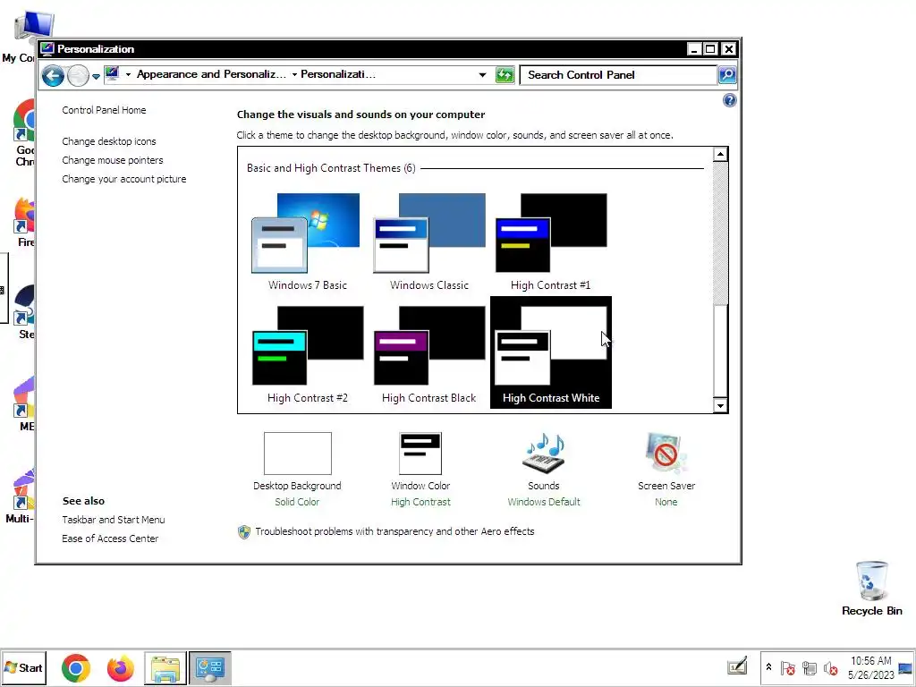916x687 pixels.
Task: Open the Action Center flag icon
Action: (x=787, y=667)
